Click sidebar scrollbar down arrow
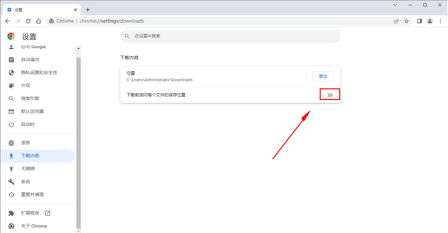This screenshot has width=448, height=233. [x=78, y=231]
